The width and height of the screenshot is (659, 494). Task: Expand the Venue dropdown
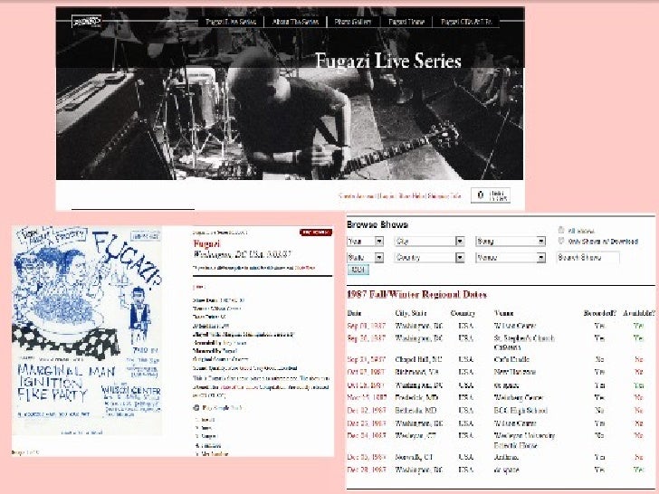point(511,258)
